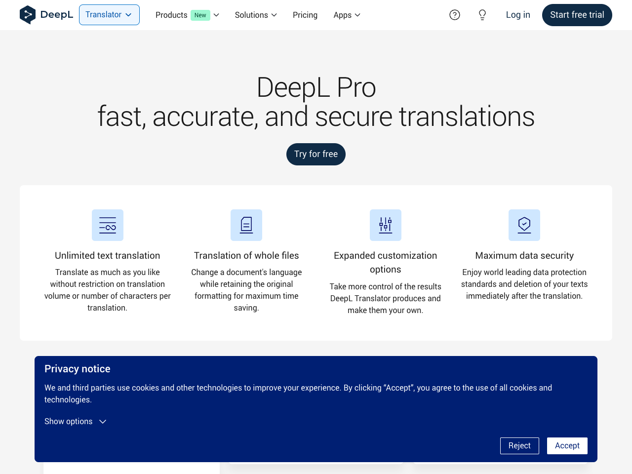
Task: Expand the Products menu
Action: point(187,15)
